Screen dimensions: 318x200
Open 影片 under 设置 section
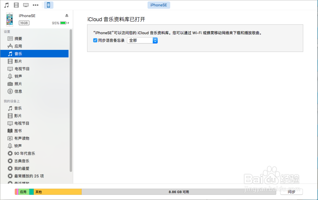click(34, 61)
